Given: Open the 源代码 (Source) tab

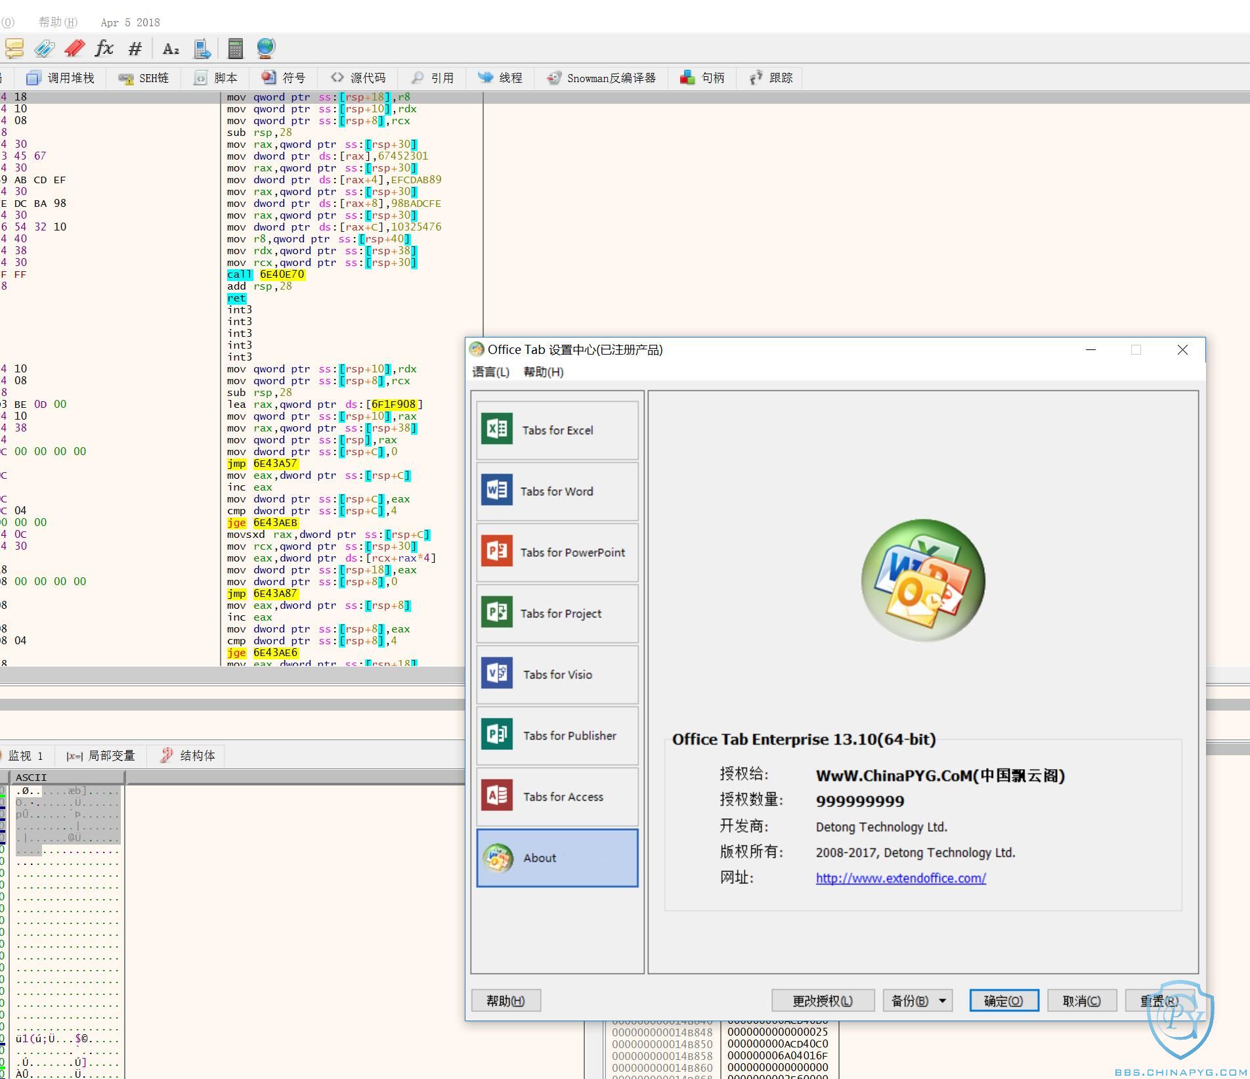Looking at the screenshot, I should [358, 78].
